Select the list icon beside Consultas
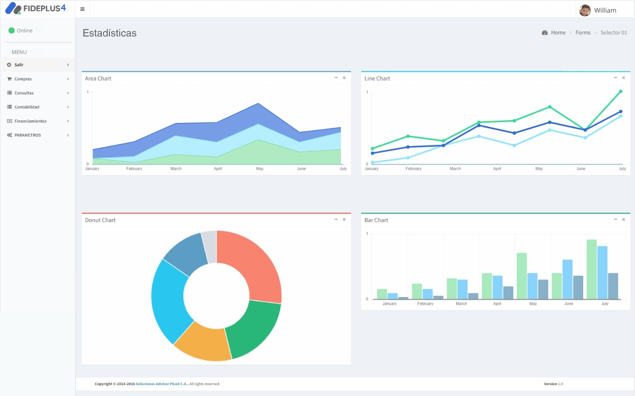This screenshot has height=396, width=635. (9, 93)
